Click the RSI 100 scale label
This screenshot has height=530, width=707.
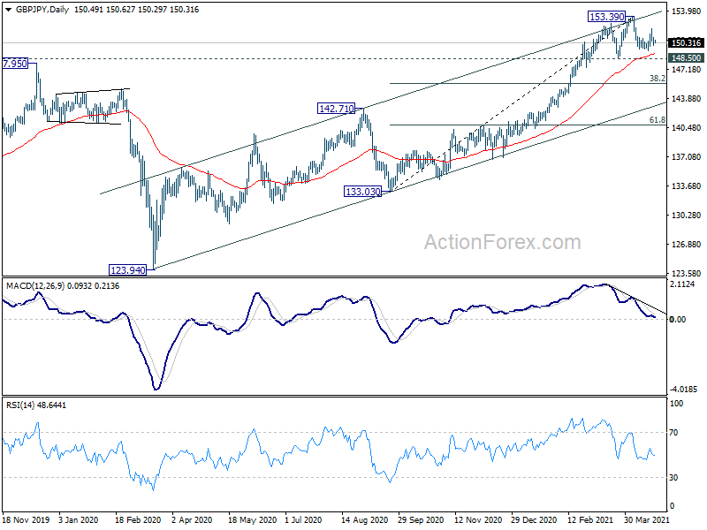pos(676,404)
